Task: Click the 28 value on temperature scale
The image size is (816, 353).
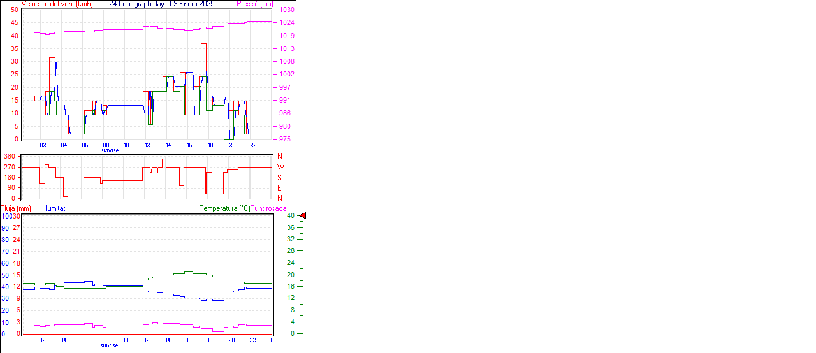Action: point(290,251)
